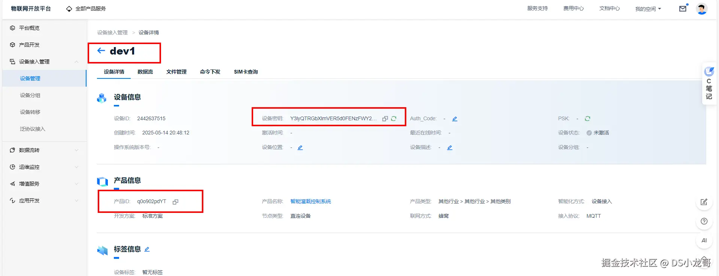
Task: Select the 设备详情 tab
Action: pos(114,72)
